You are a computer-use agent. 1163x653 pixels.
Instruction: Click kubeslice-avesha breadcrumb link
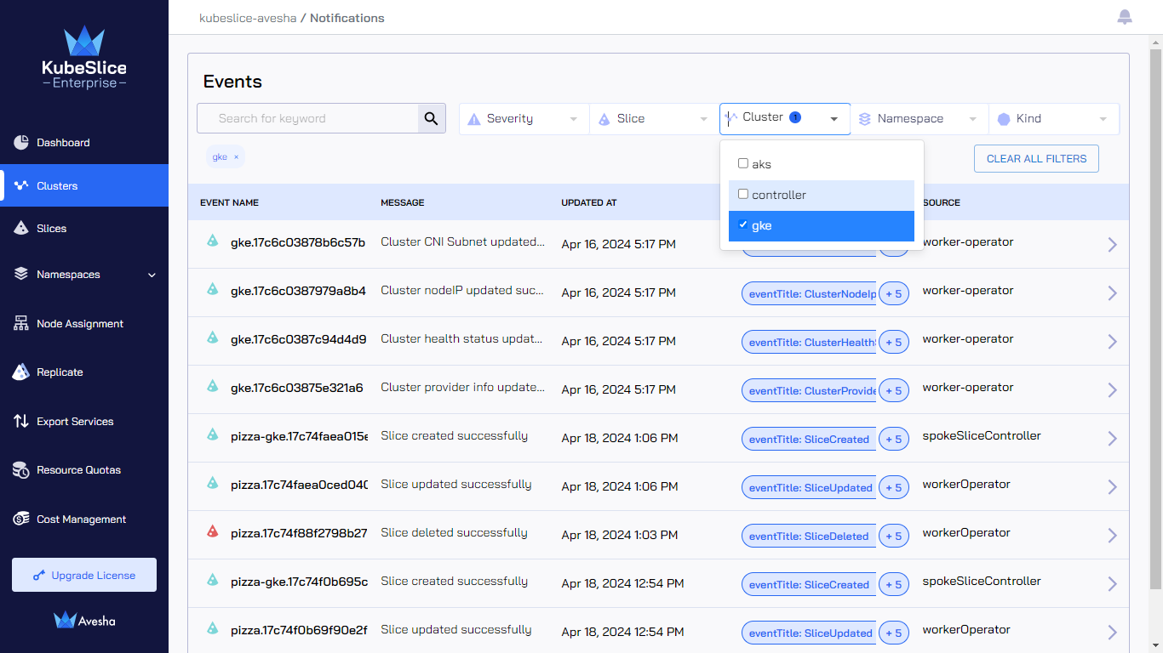pos(248,18)
